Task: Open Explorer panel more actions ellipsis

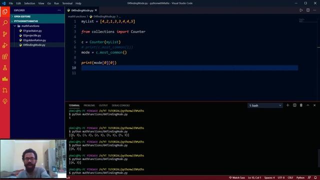Action: pos(59,10)
